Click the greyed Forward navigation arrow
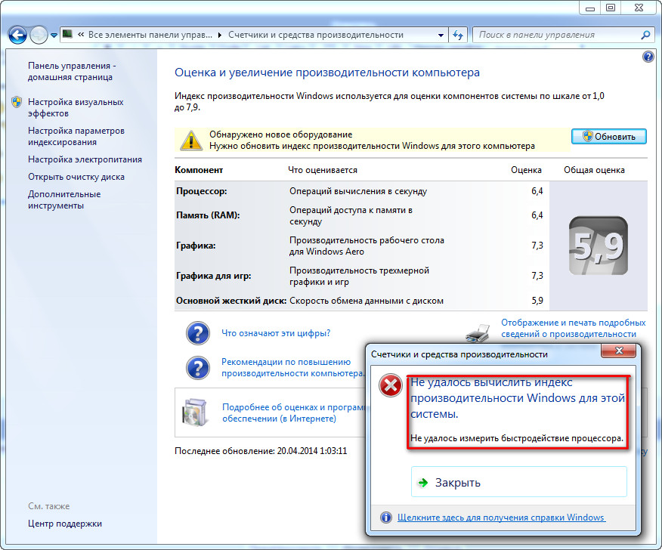Screen dimensions: 662x550 point(39,35)
